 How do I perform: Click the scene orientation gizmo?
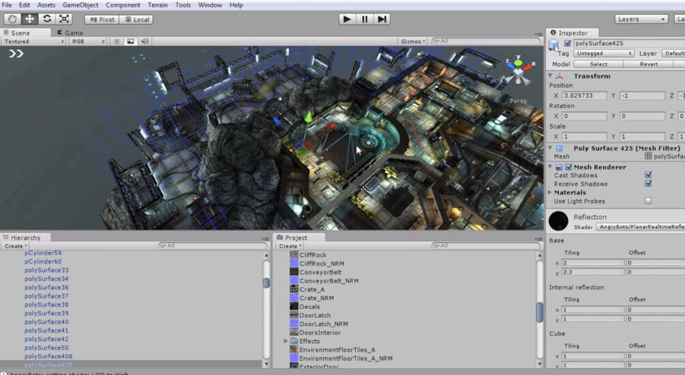coord(518,72)
